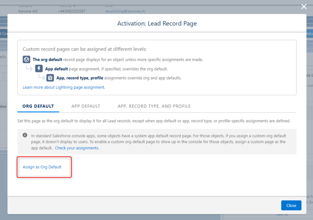Select the ORG DEFAULT tab
Image resolution: width=313 pixels, height=220 pixels.
38,106
